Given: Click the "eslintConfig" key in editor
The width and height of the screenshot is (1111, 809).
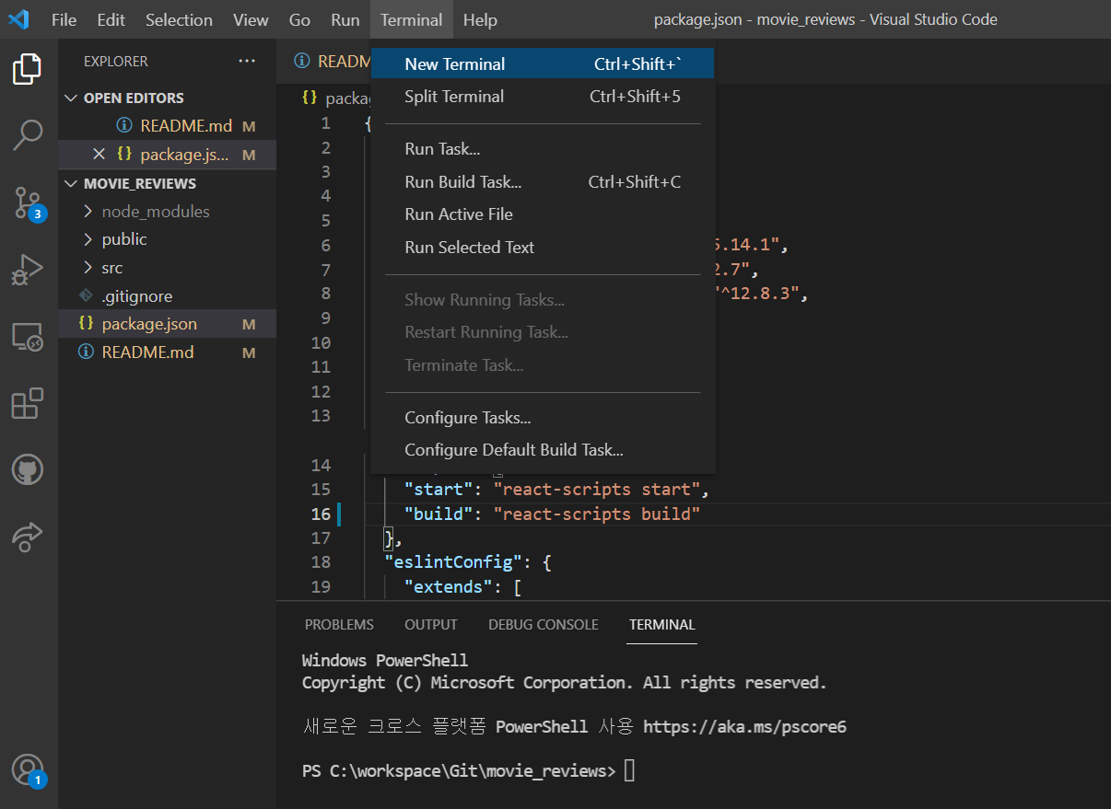Looking at the screenshot, I should pos(453,561).
